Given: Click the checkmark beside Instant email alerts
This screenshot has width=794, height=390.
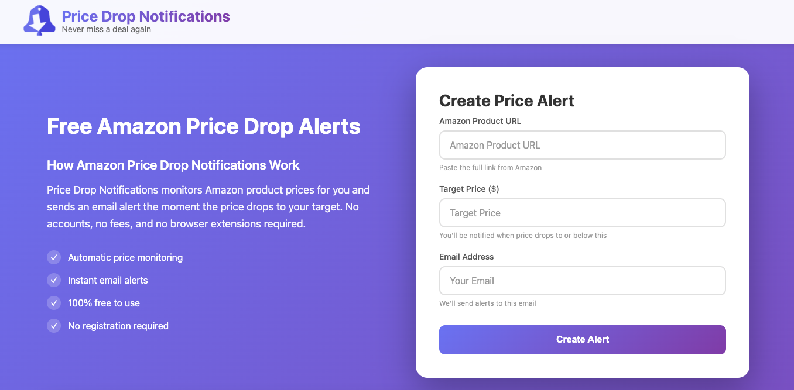Looking at the screenshot, I should (x=53, y=280).
